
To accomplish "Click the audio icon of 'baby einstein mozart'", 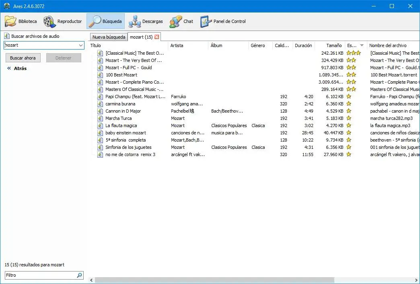I will tap(100, 133).
